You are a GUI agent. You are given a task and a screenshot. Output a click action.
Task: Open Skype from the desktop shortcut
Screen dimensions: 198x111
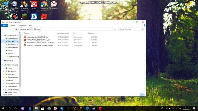pyautogui.click(x=34, y=16)
